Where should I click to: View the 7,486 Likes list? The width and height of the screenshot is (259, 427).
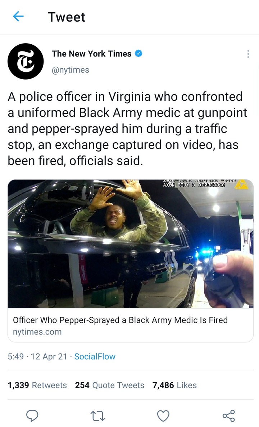[175, 385]
